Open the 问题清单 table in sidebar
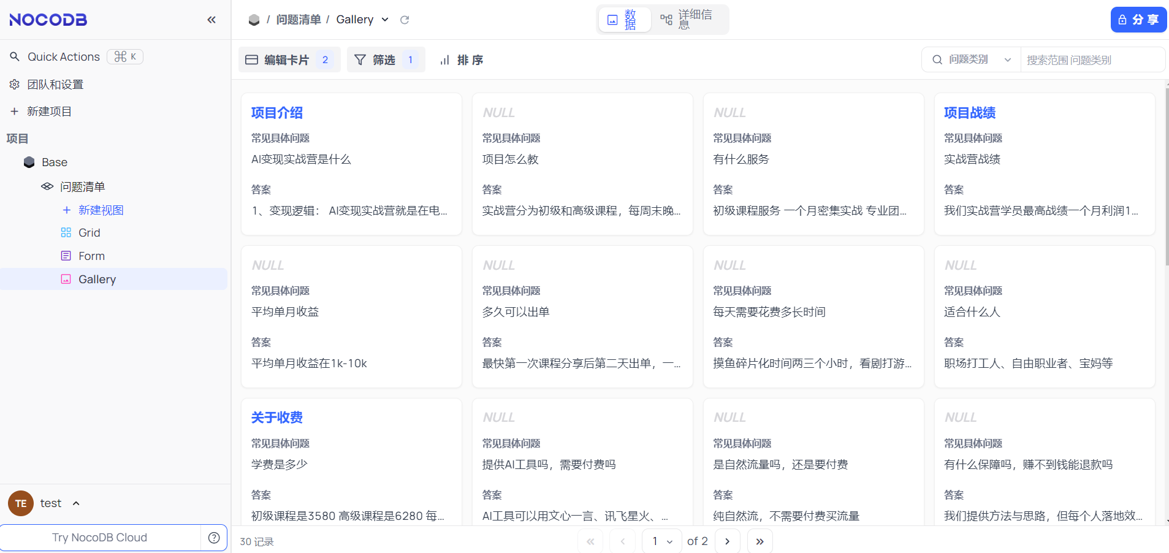This screenshot has height=553, width=1169. click(82, 187)
